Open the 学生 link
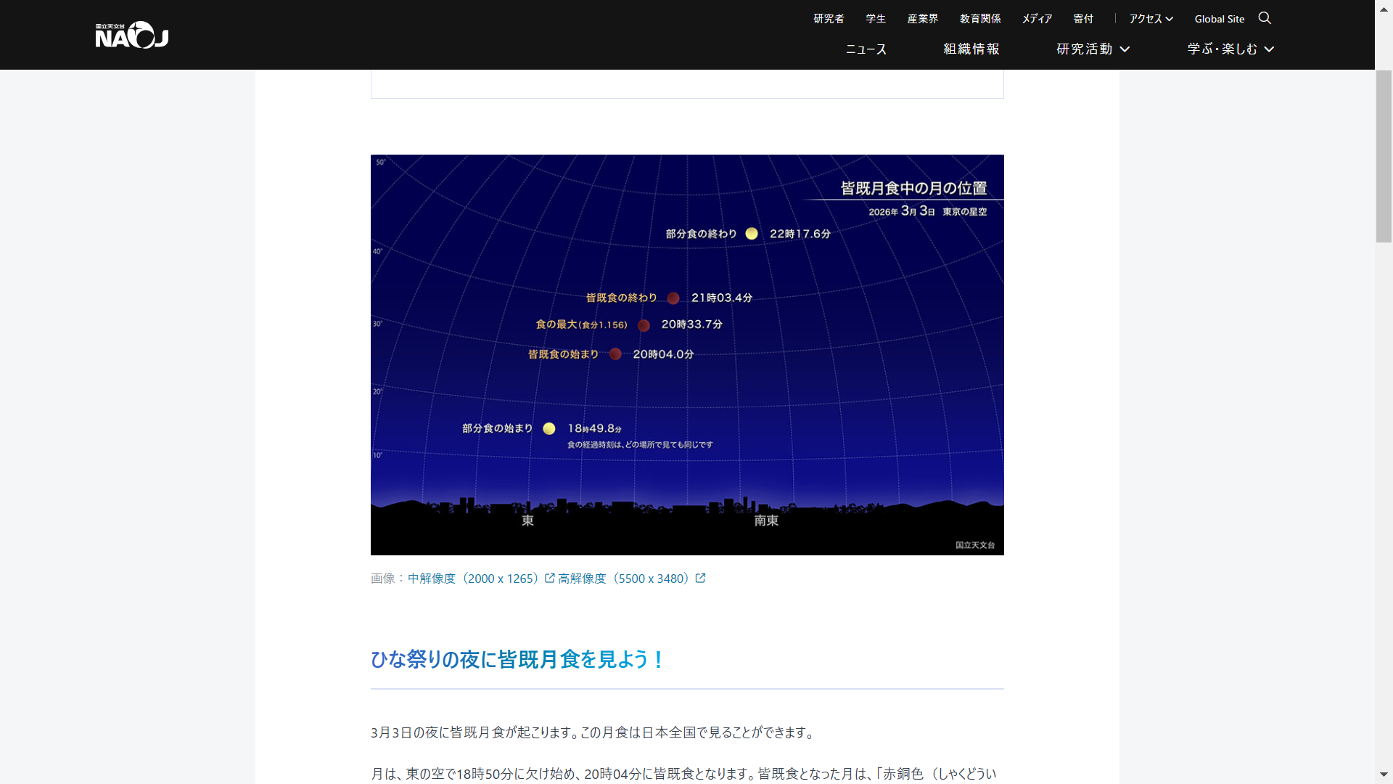Screen dimensions: 1393x784 coord(876,19)
